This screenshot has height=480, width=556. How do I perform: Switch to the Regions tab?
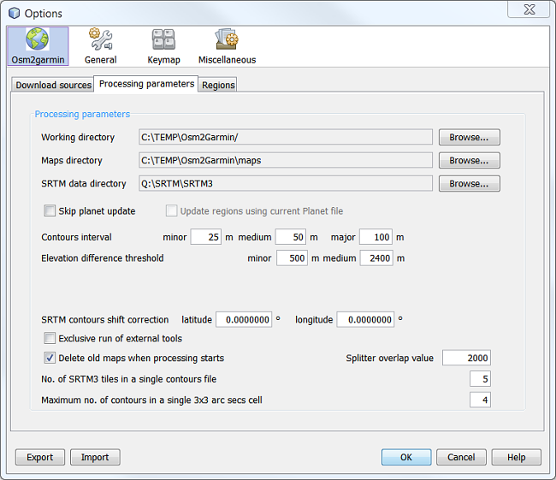click(x=218, y=86)
